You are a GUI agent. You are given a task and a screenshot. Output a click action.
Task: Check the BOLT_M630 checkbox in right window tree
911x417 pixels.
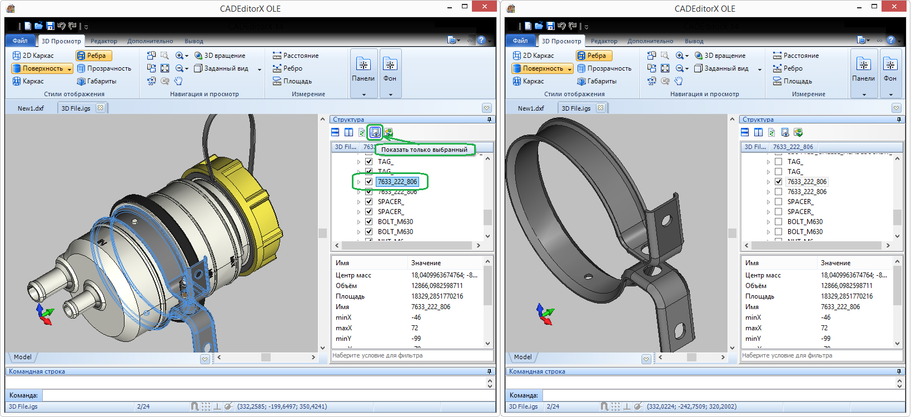(778, 222)
